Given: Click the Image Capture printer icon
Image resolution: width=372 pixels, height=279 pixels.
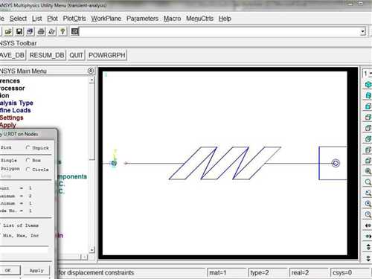Looking at the screenshot, I should coord(41,31).
